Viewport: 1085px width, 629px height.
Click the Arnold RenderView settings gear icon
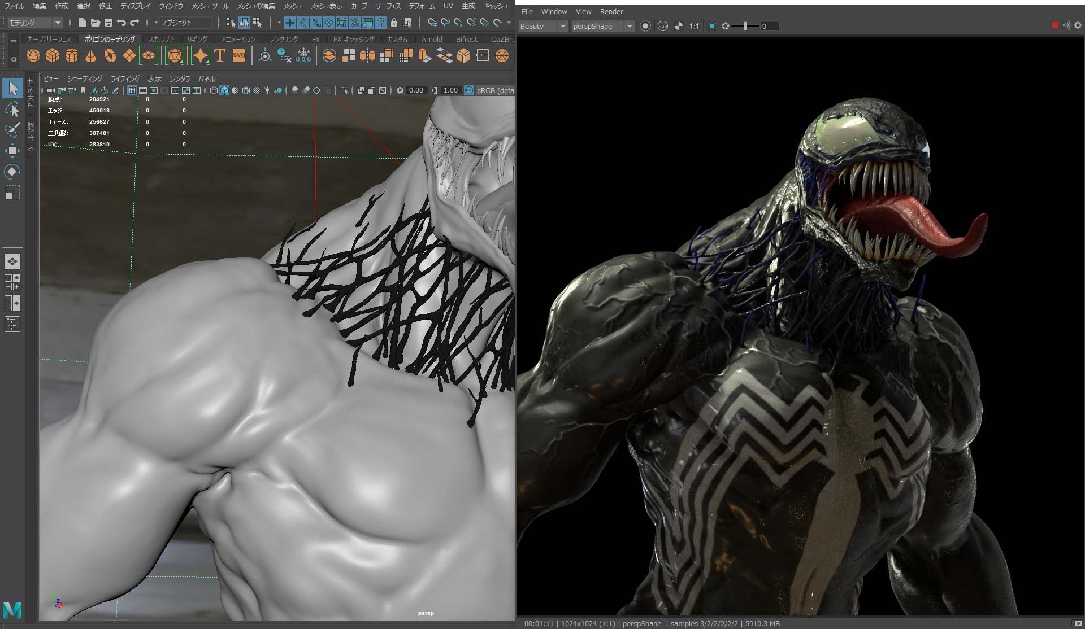(1078, 25)
